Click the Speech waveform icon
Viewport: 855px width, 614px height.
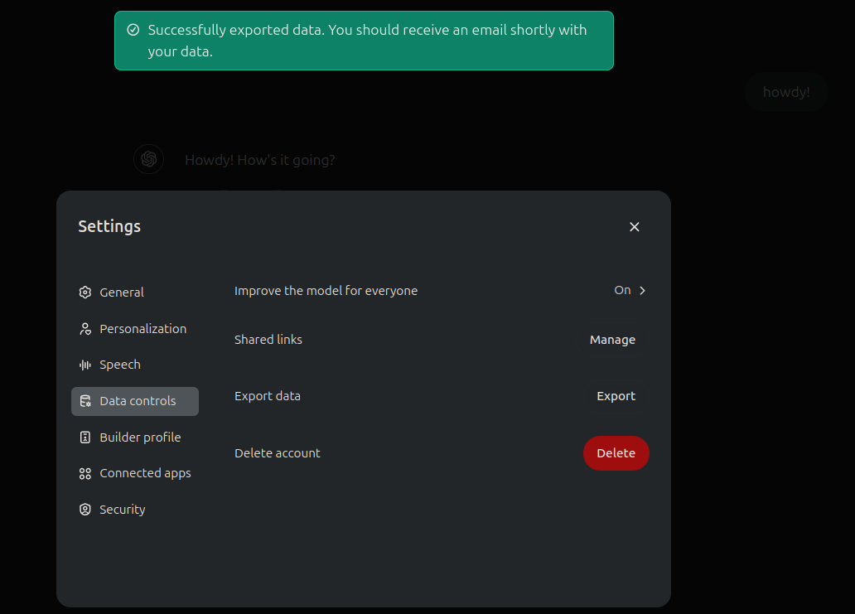click(x=85, y=365)
